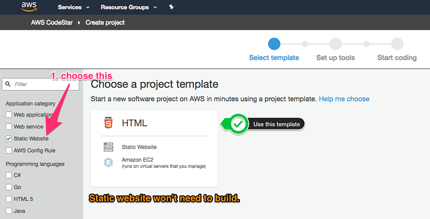Open the Services dropdown menu
Viewport: 430px width, 219px height.
click(x=74, y=7)
